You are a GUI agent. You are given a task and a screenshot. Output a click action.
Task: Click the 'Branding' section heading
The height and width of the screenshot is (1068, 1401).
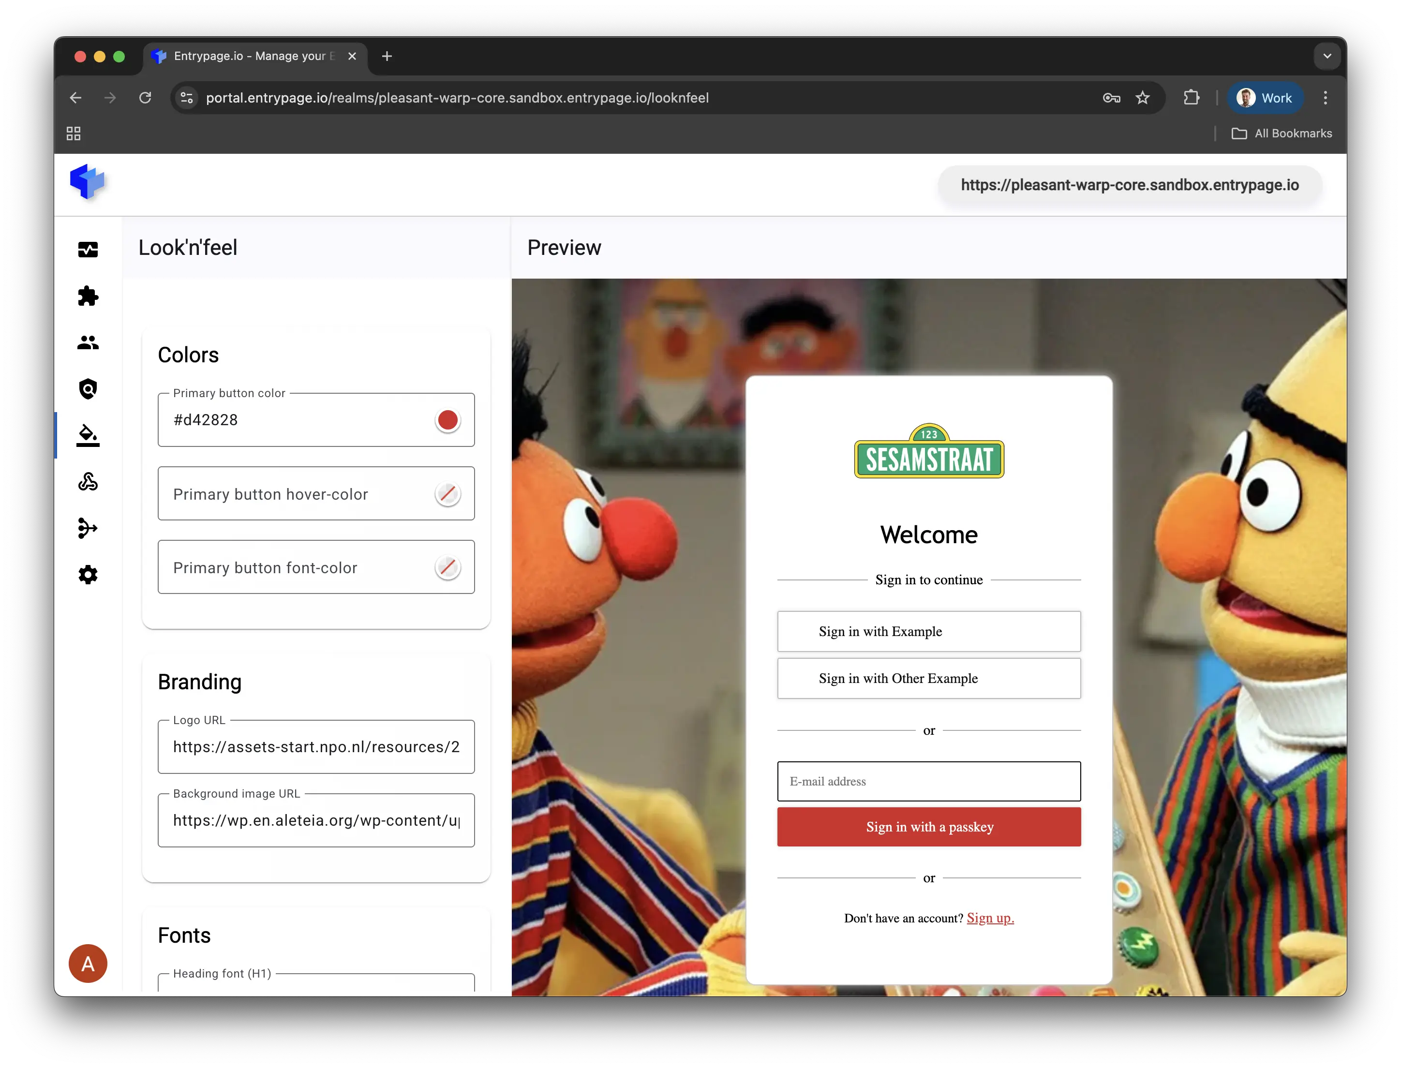[x=200, y=682]
